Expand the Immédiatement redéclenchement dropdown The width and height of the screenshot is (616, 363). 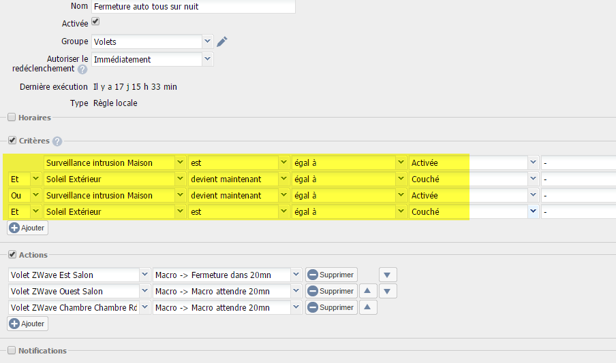click(208, 59)
